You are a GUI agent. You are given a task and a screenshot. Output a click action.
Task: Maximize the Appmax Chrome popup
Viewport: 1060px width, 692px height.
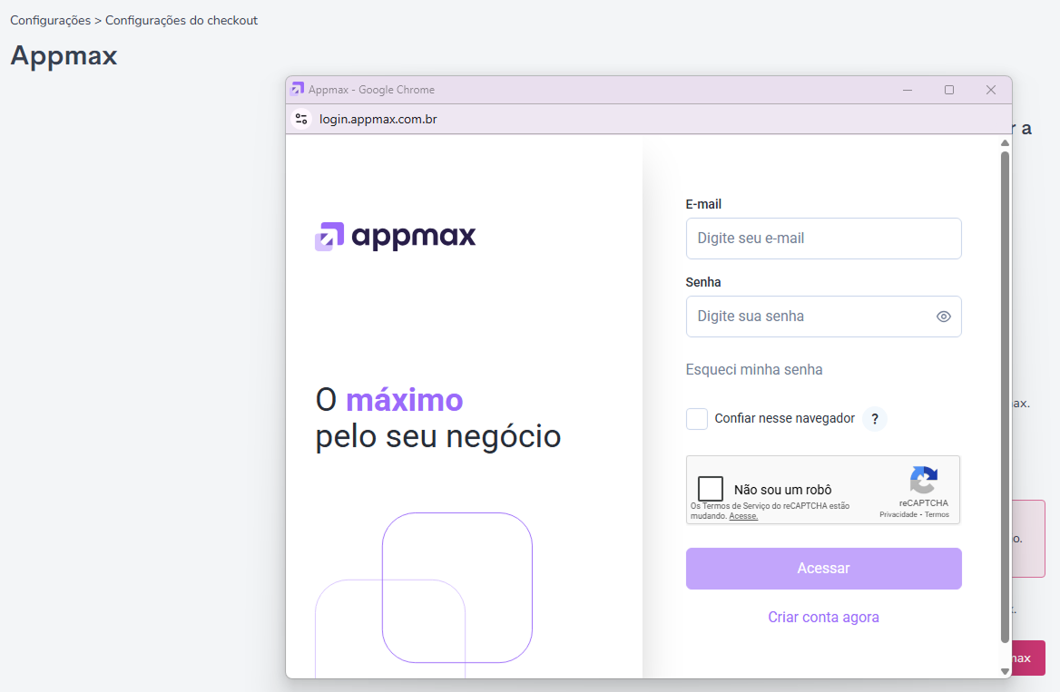[x=949, y=90]
